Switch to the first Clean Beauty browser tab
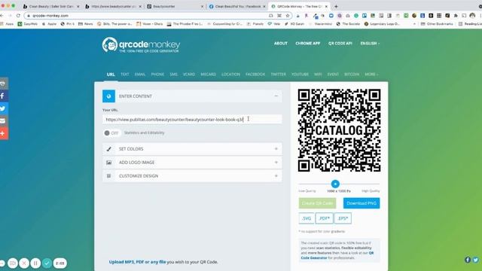This screenshot has height=271, width=482. point(51,6)
